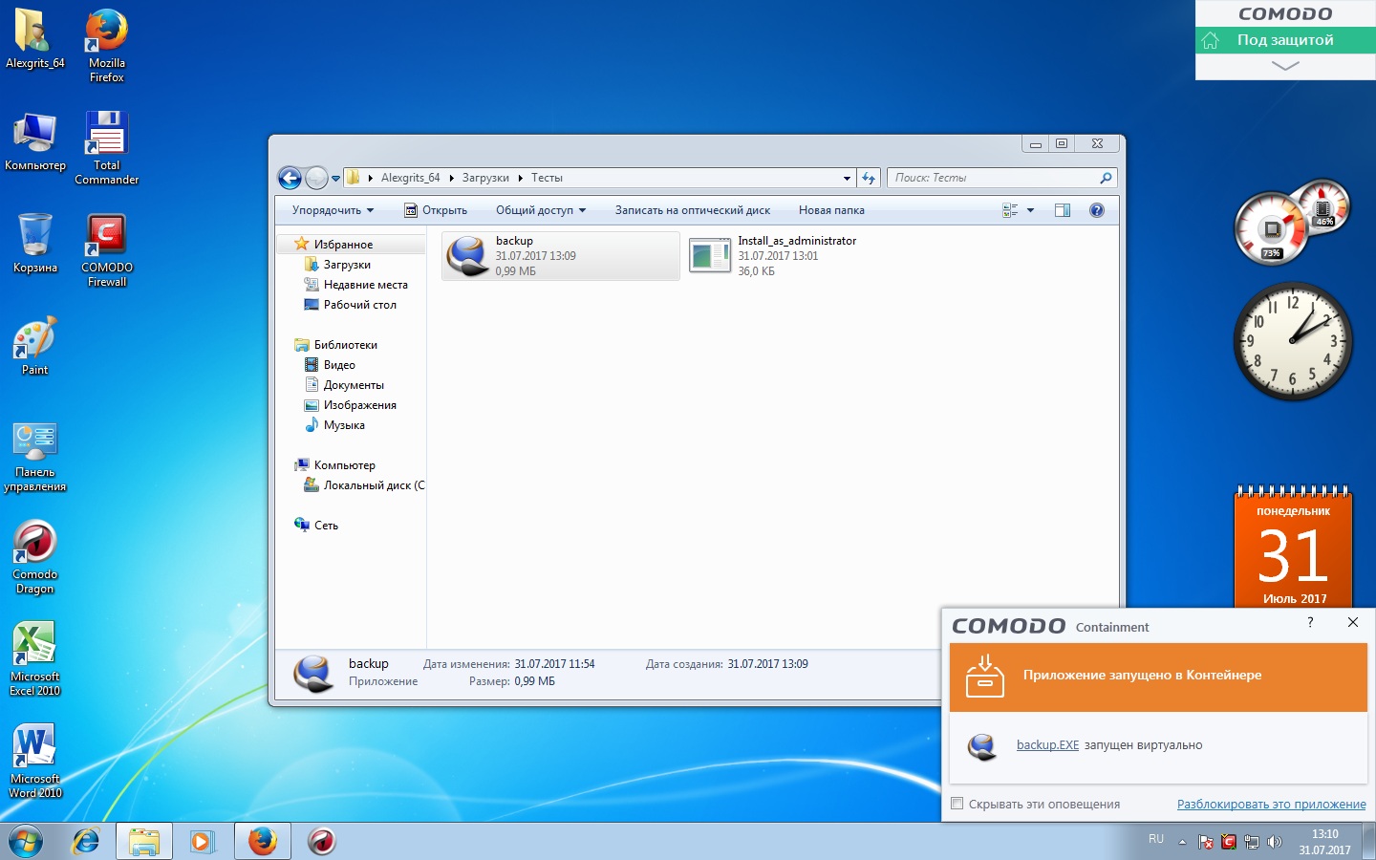Launch Internet Explorer from the taskbar

86,841
